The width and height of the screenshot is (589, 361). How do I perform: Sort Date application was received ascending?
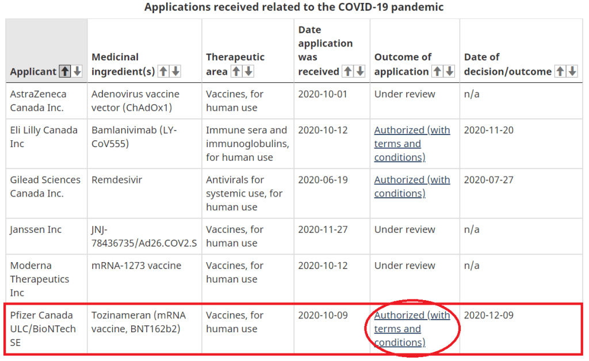pos(348,72)
